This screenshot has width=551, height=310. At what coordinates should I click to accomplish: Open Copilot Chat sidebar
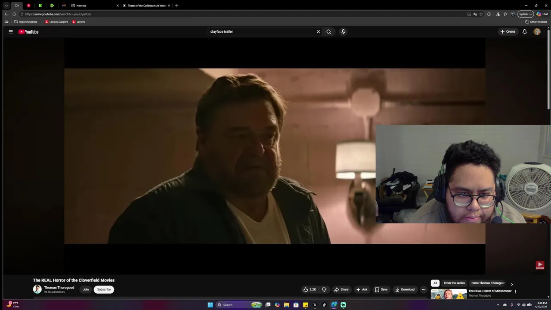click(x=542, y=14)
